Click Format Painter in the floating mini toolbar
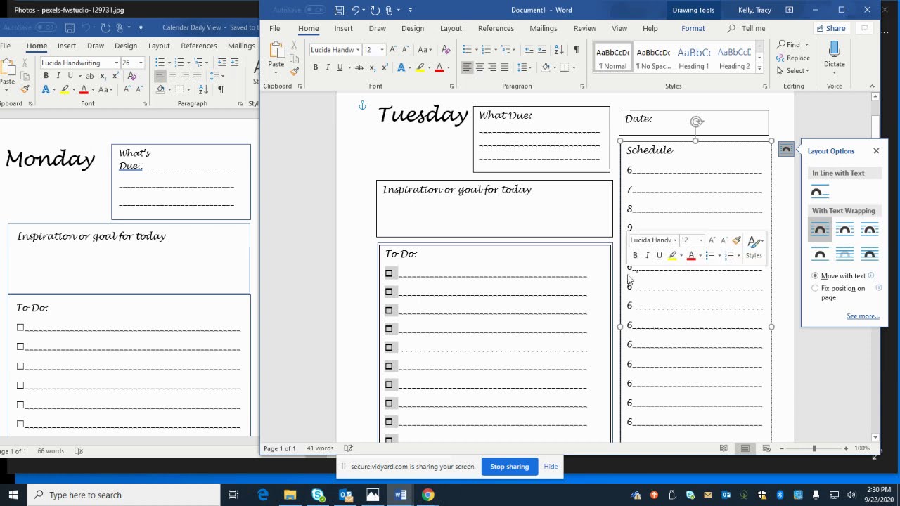 coord(736,240)
